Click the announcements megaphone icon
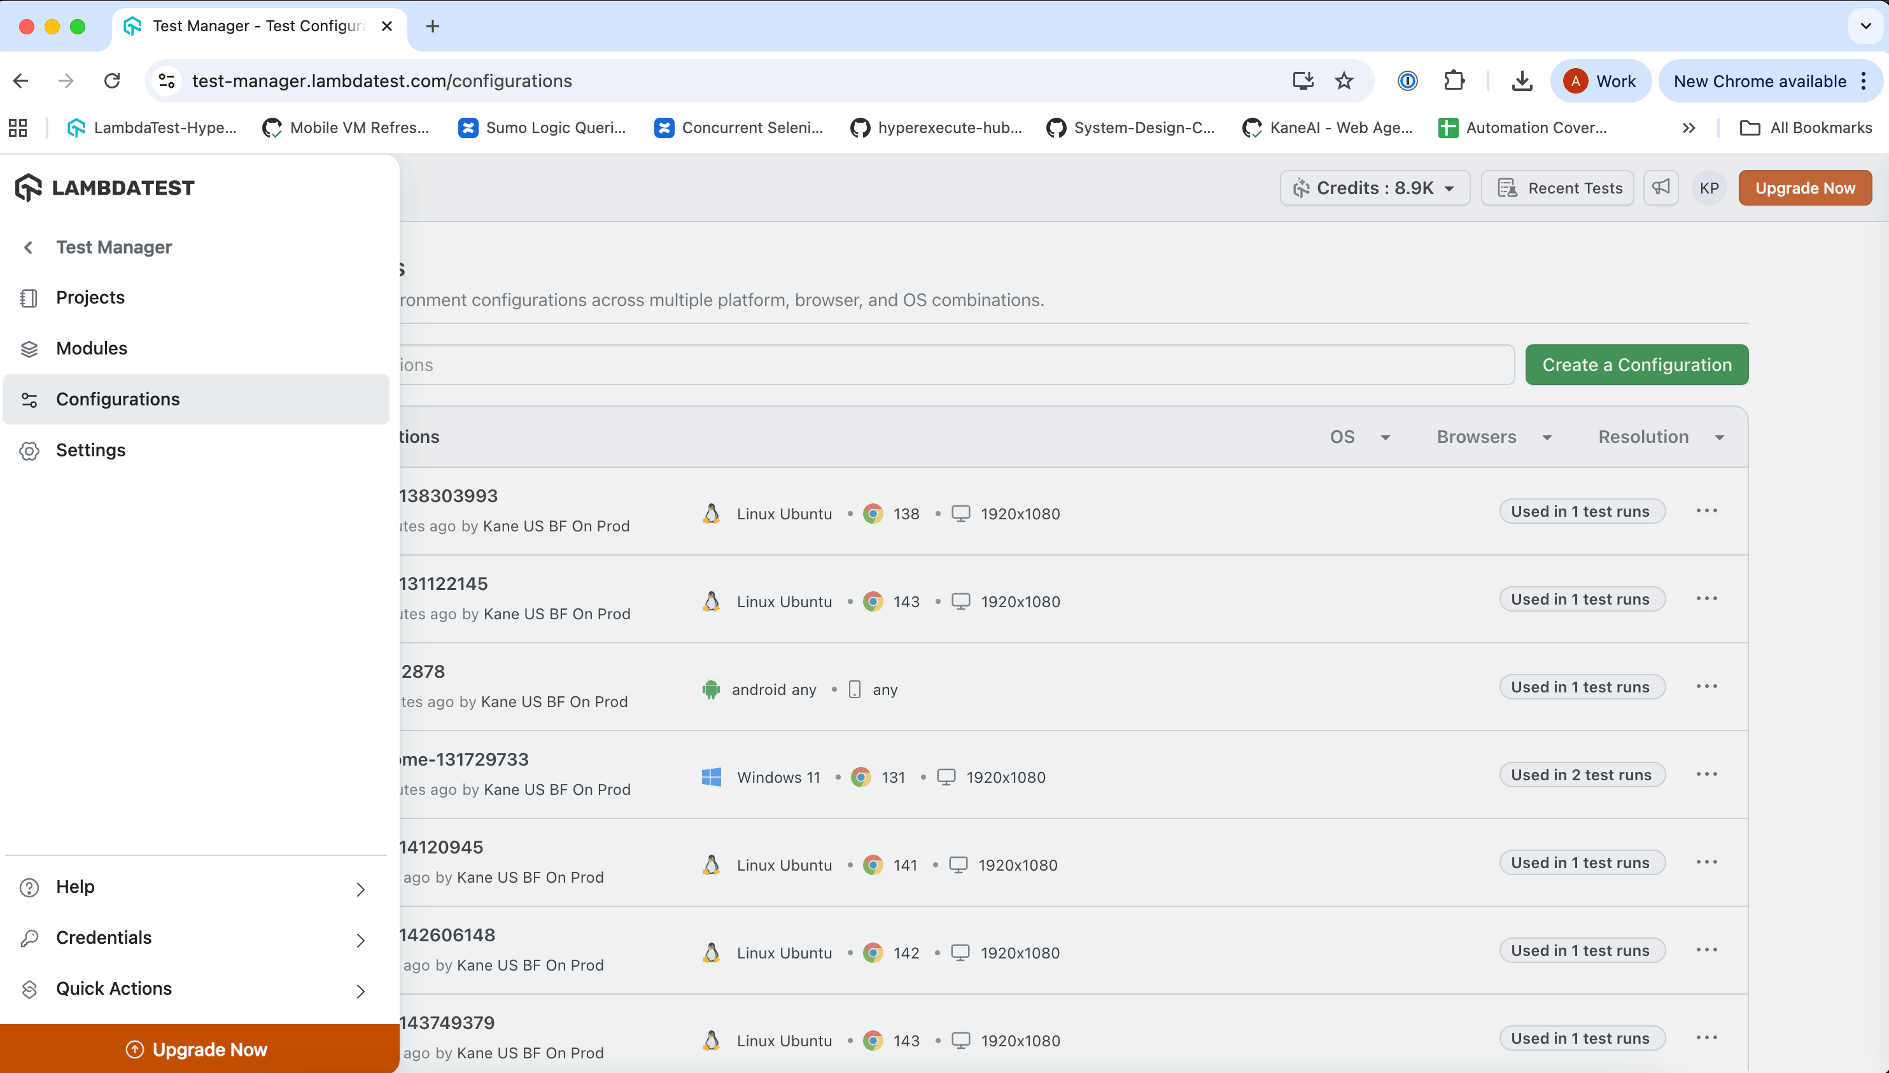The width and height of the screenshot is (1889, 1073). (x=1661, y=187)
